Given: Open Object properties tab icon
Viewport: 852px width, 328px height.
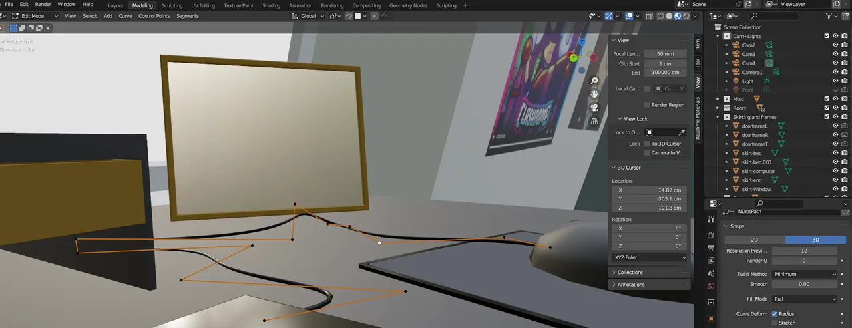Looking at the screenshot, I should pyautogui.click(x=711, y=319).
